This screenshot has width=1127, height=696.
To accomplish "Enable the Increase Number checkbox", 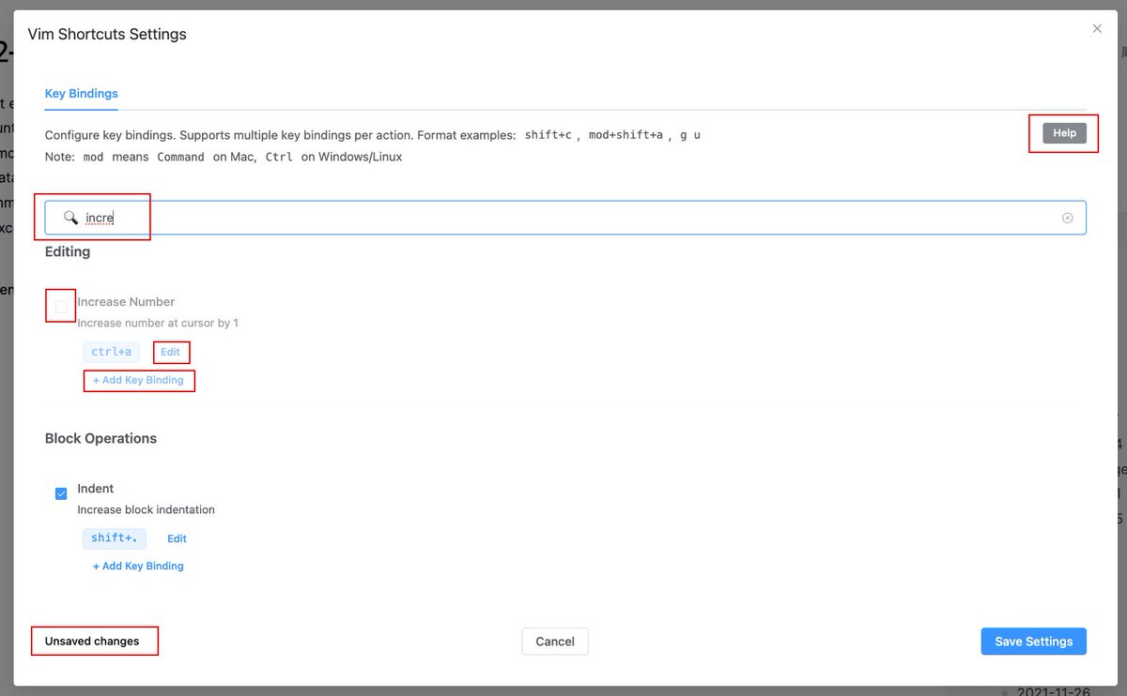I will (x=61, y=307).
